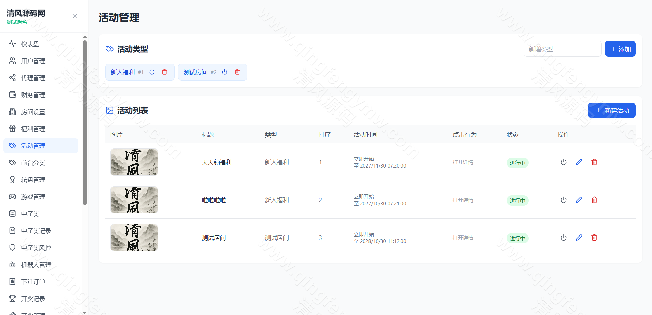Toggle status of 啦啦啦啦 activity
The image size is (652, 315).
tap(564, 200)
